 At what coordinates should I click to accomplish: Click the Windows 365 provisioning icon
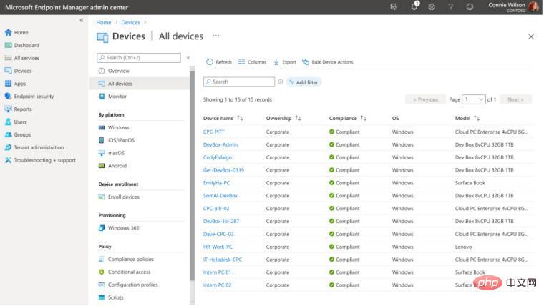(102, 228)
